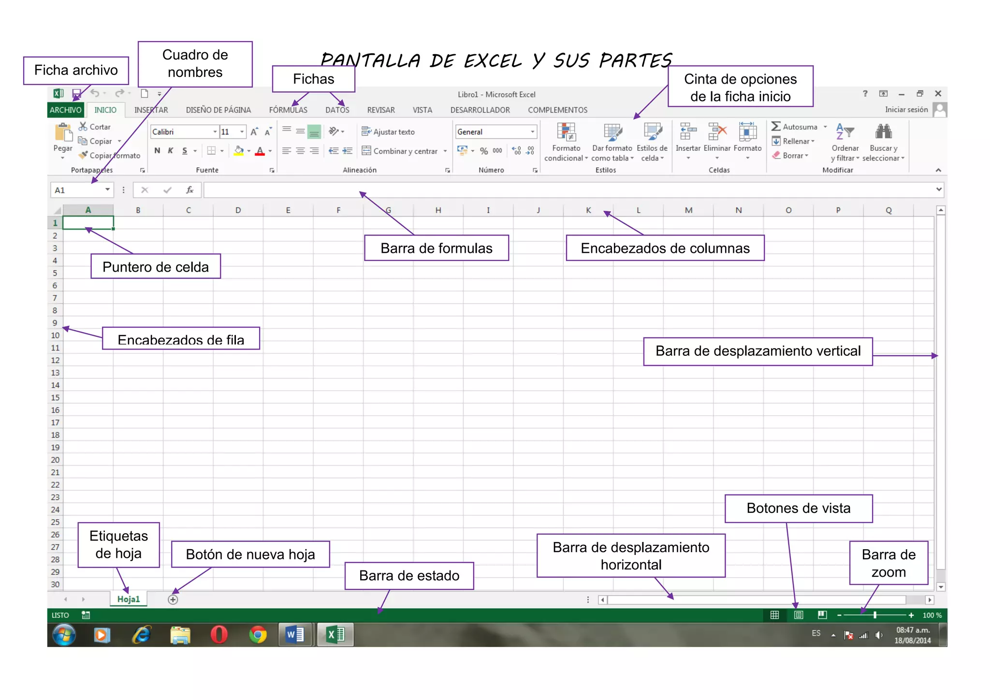Expand the General number format dropdown
This screenshot has width=990, height=700.
[532, 132]
